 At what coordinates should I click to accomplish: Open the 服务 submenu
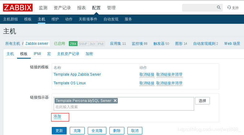128,19
